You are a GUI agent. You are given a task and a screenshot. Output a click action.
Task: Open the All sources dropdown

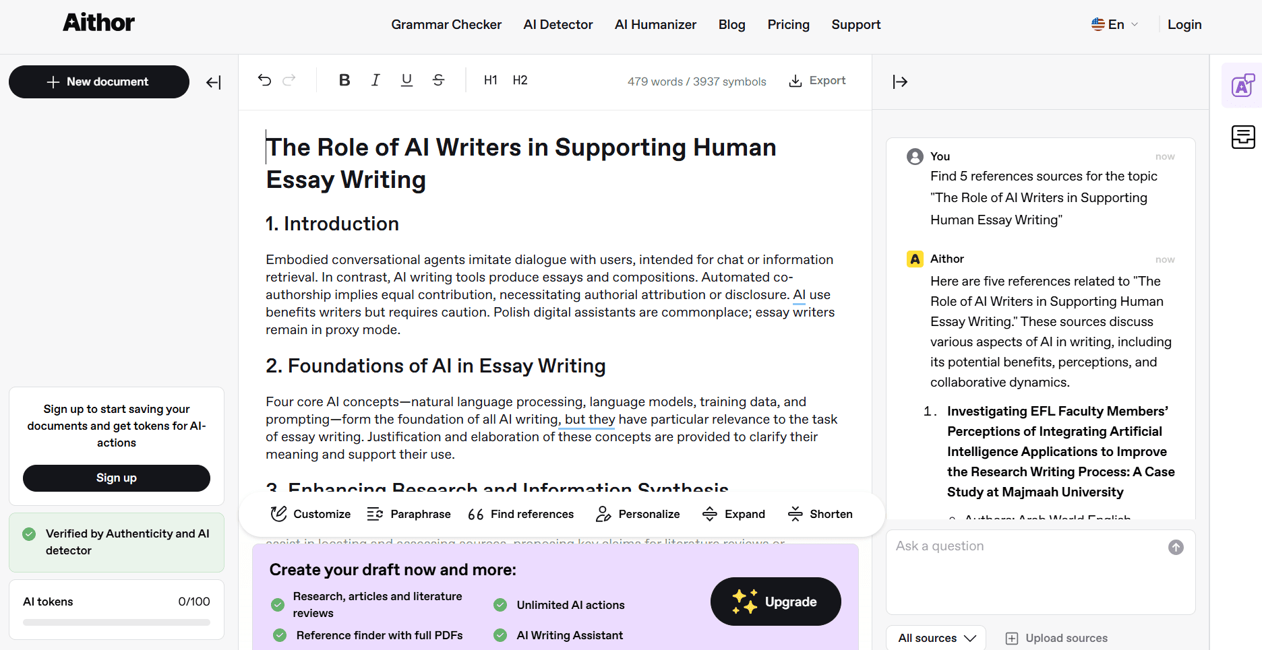pos(936,638)
